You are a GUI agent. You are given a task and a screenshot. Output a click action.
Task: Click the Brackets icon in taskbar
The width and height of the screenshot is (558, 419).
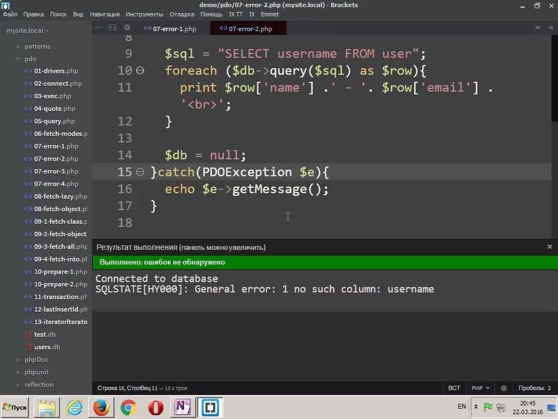pos(210,408)
